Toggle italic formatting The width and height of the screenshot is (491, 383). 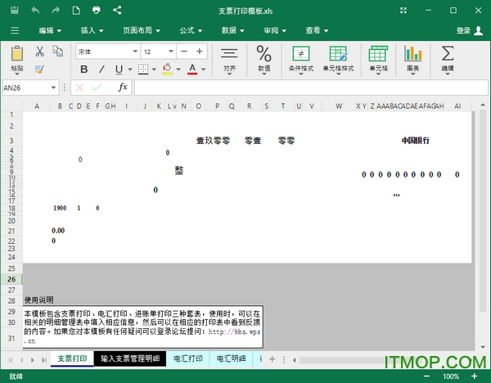[x=101, y=70]
